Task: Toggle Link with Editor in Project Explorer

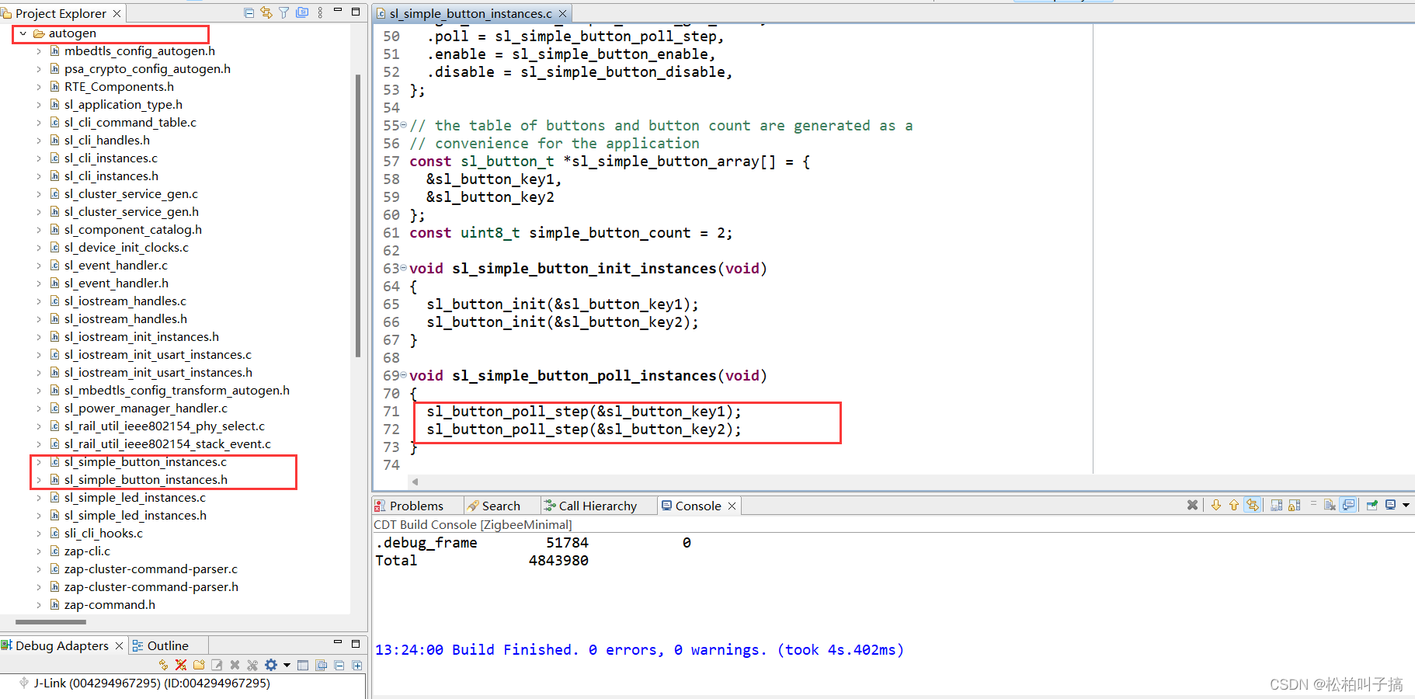Action: [266, 12]
